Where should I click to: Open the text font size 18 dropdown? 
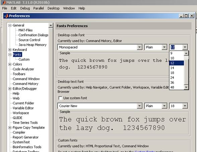click(185, 106)
